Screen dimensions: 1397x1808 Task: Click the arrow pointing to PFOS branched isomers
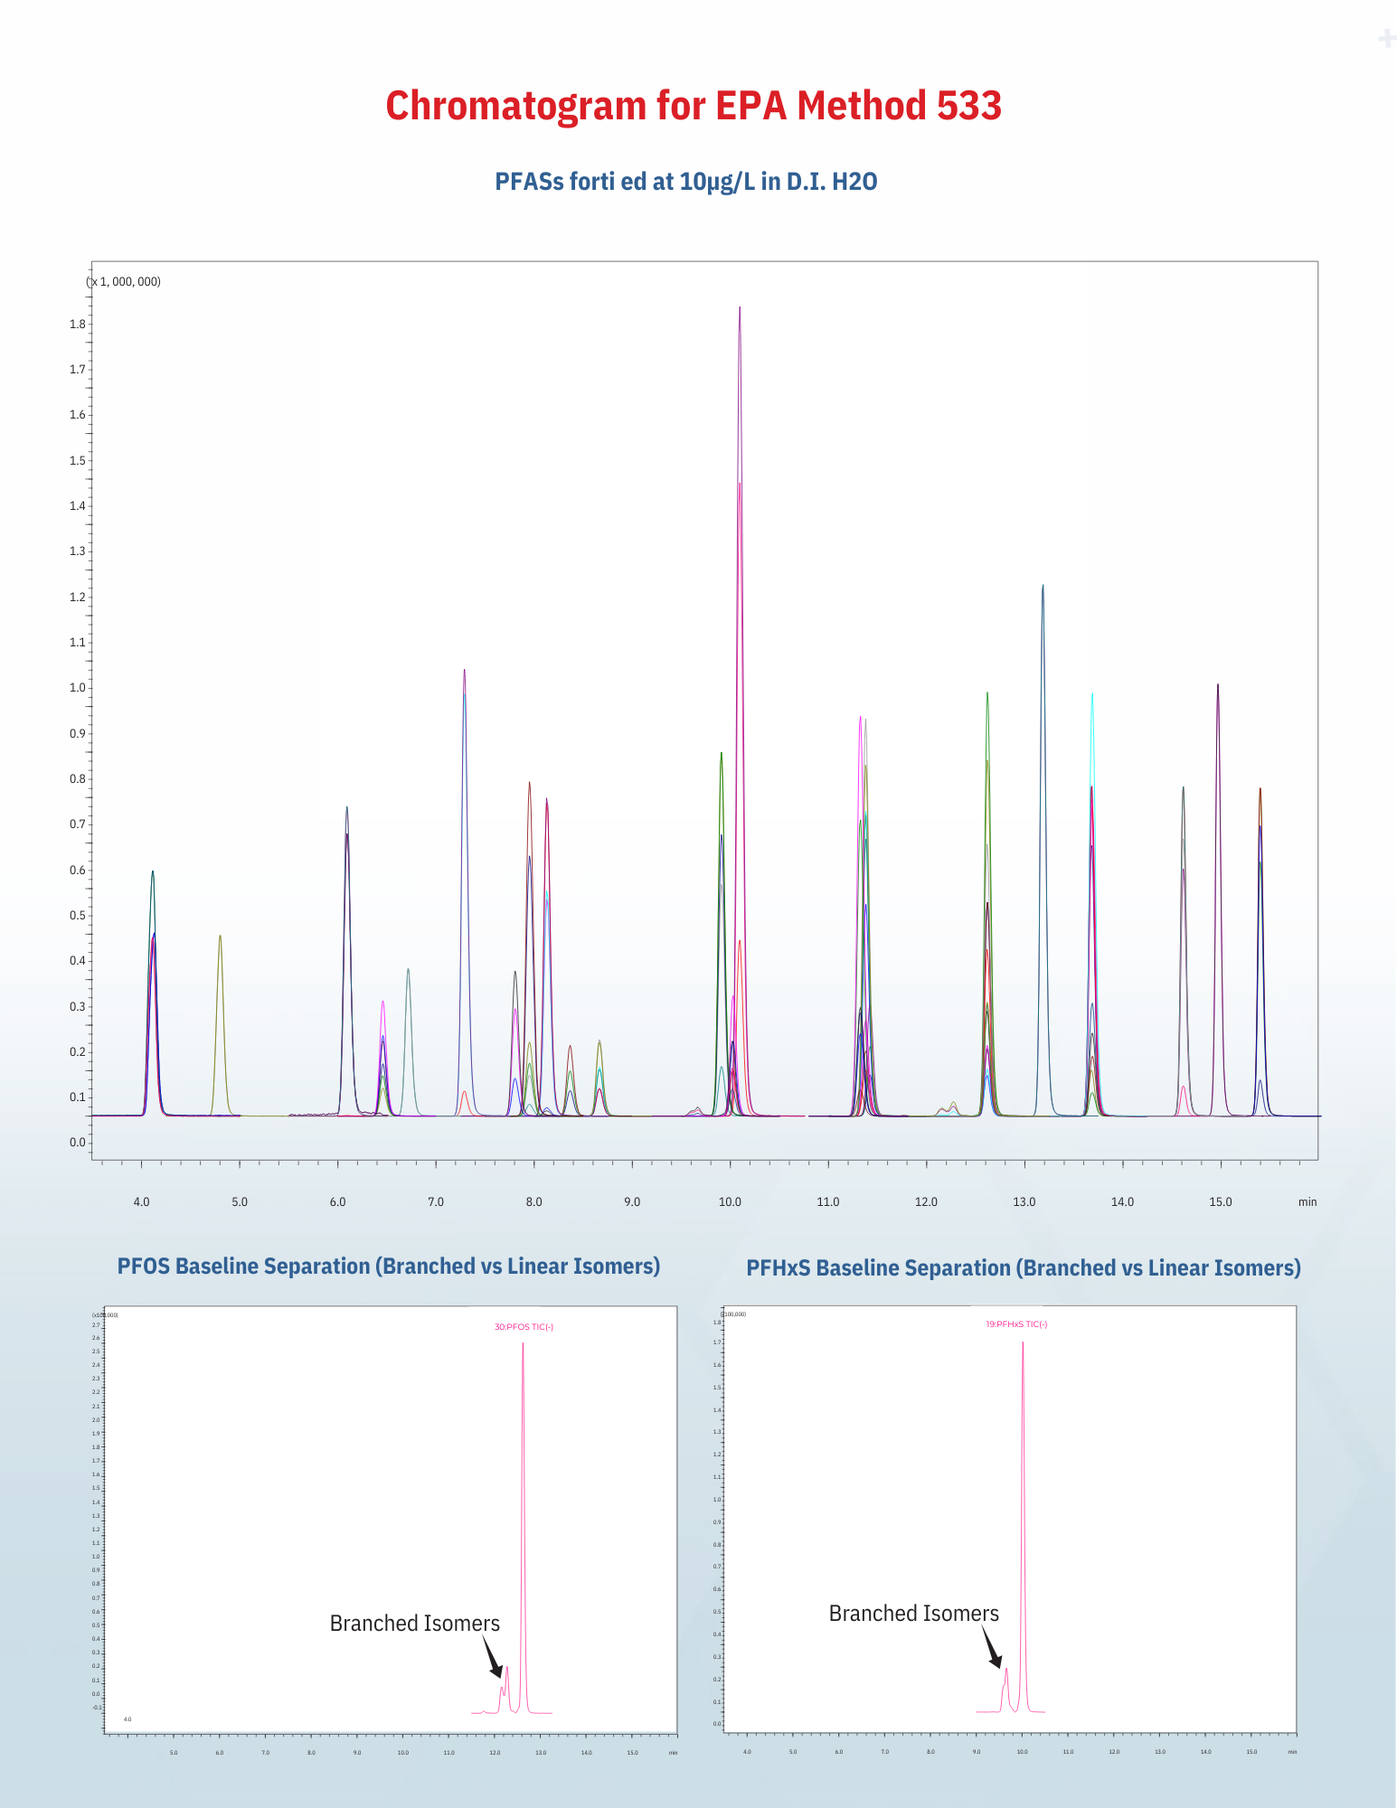(x=492, y=1658)
